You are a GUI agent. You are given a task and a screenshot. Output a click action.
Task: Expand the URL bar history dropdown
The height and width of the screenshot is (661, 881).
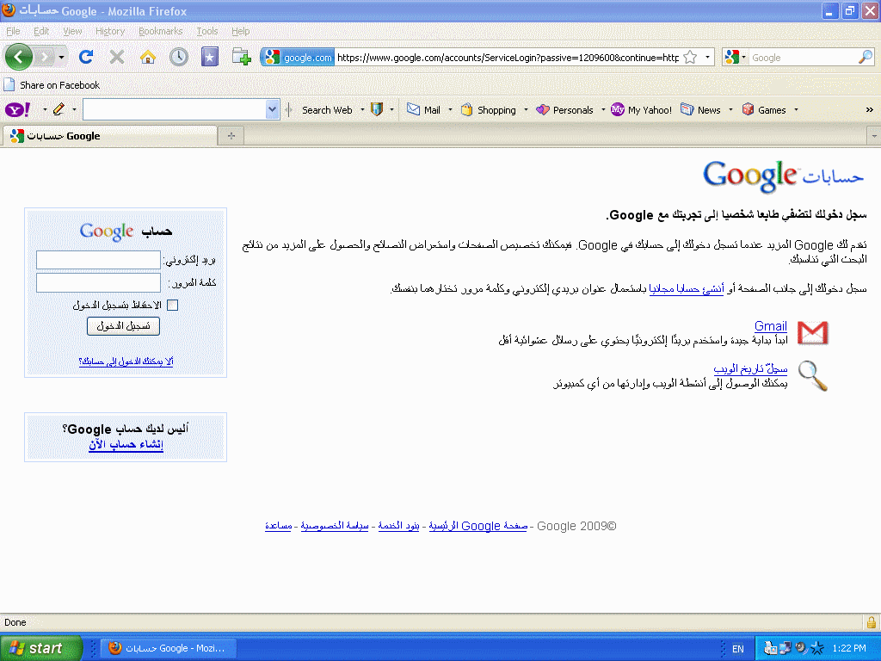point(707,58)
